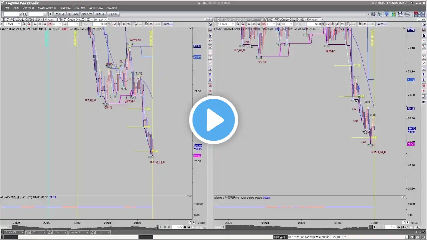Select arrow pointer tool in left chart sidebar
Screen dimensions: 427x240
coord(210,35)
